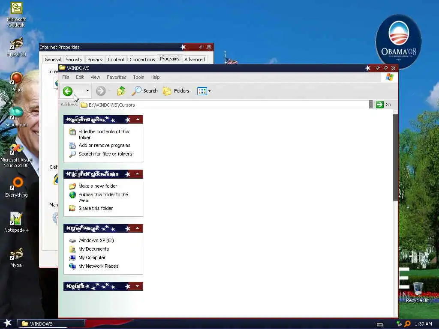The width and height of the screenshot is (439, 329).
Task: Open My Documents in Other Places
Action: click(x=94, y=249)
